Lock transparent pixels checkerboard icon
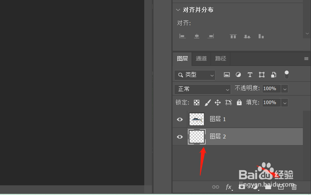Image resolution: width=311 pixels, height=195 pixels. tap(197, 103)
